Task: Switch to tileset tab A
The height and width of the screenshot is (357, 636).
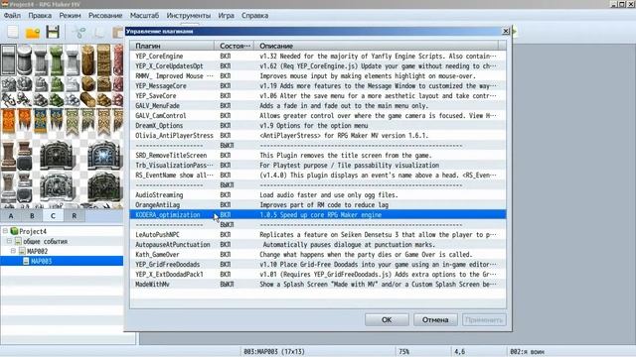Action: point(11,216)
